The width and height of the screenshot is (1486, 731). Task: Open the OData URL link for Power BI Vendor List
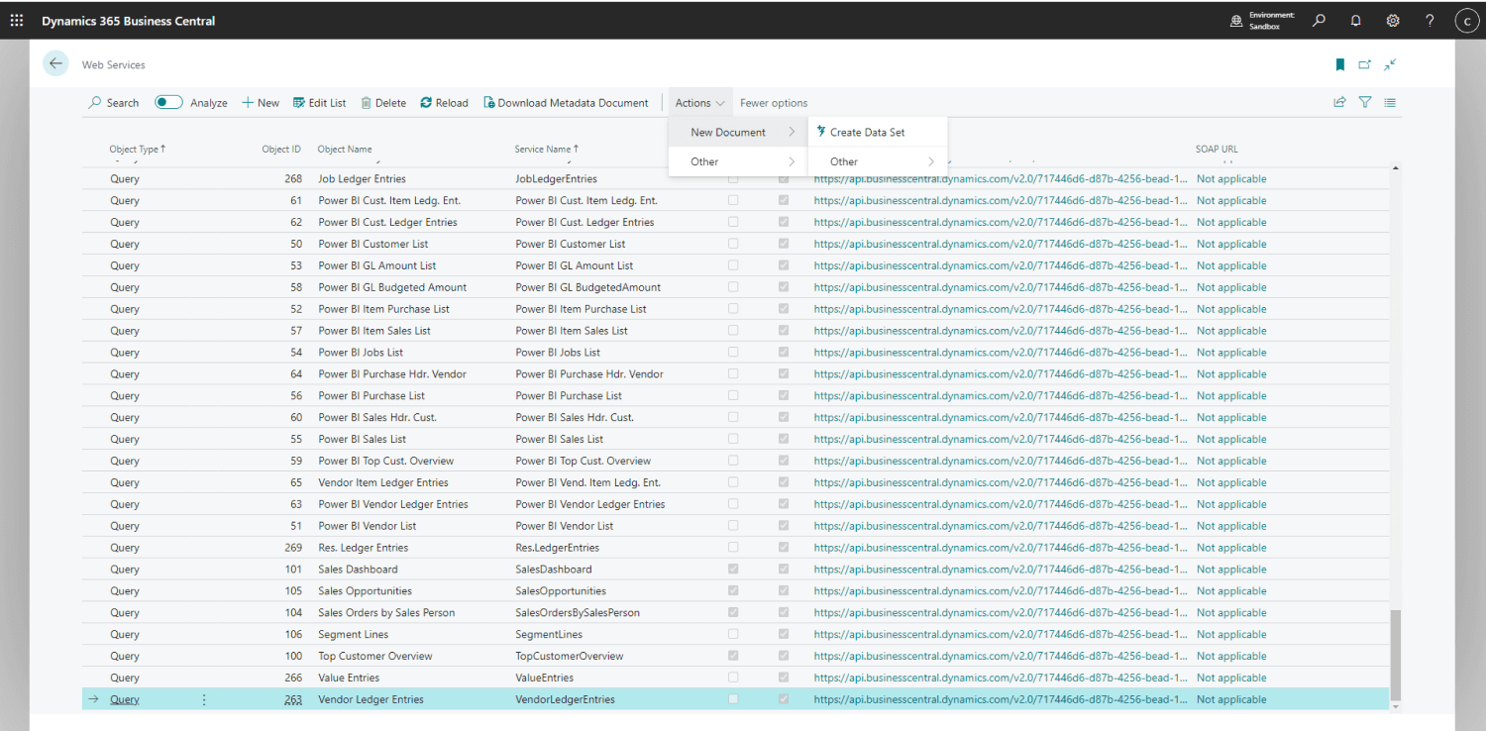(1000, 526)
